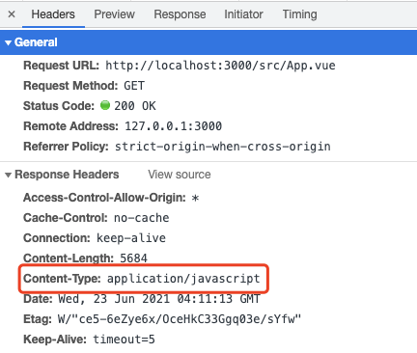417x353 pixels.
Task: Open the Response tab
Action: (180, 14)
